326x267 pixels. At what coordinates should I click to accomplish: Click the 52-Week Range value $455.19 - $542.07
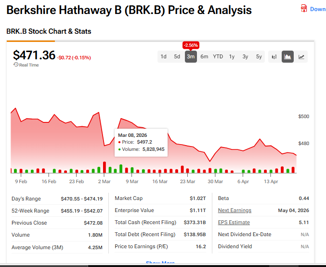pyautogui.click(x=82, y=211)
